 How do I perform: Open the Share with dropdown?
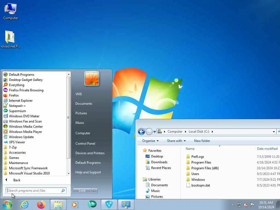(x=176, y=141)
